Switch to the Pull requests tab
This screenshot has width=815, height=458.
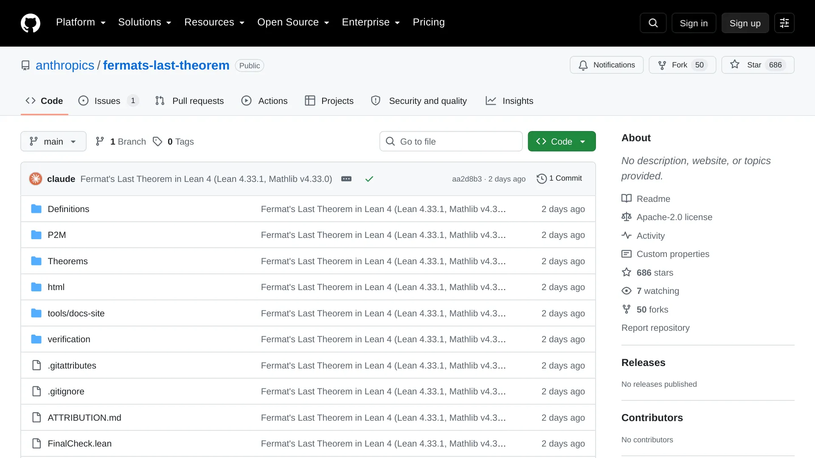pyautogui.click(x=190, y=101)
